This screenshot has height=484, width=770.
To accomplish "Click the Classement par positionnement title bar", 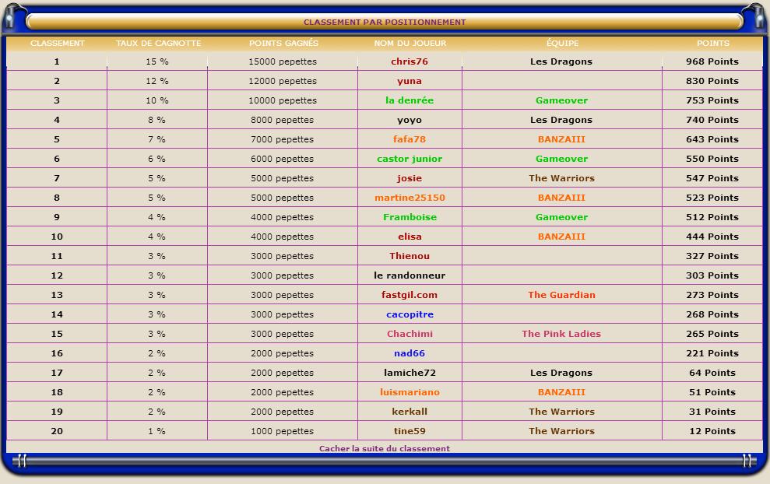I will pyautogui.click(x=385, y=22).
